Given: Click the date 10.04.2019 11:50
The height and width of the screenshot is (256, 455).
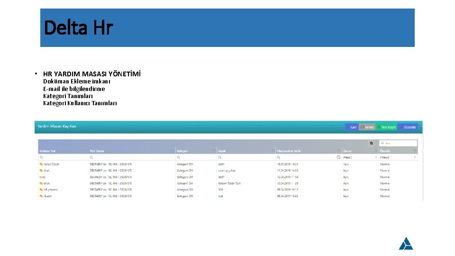Looking at the screenshot, I should (288, 177).
